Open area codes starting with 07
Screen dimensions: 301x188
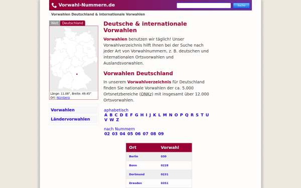click(x=145, y=134)
